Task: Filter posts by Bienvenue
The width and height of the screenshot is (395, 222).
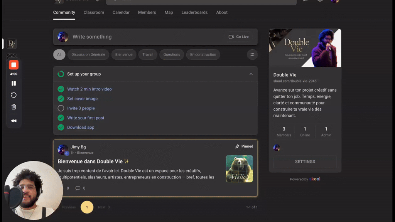Action: coord(124,55)
